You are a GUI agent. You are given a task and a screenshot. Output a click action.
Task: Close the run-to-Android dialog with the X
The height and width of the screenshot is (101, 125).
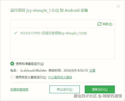tap(118, 6)
